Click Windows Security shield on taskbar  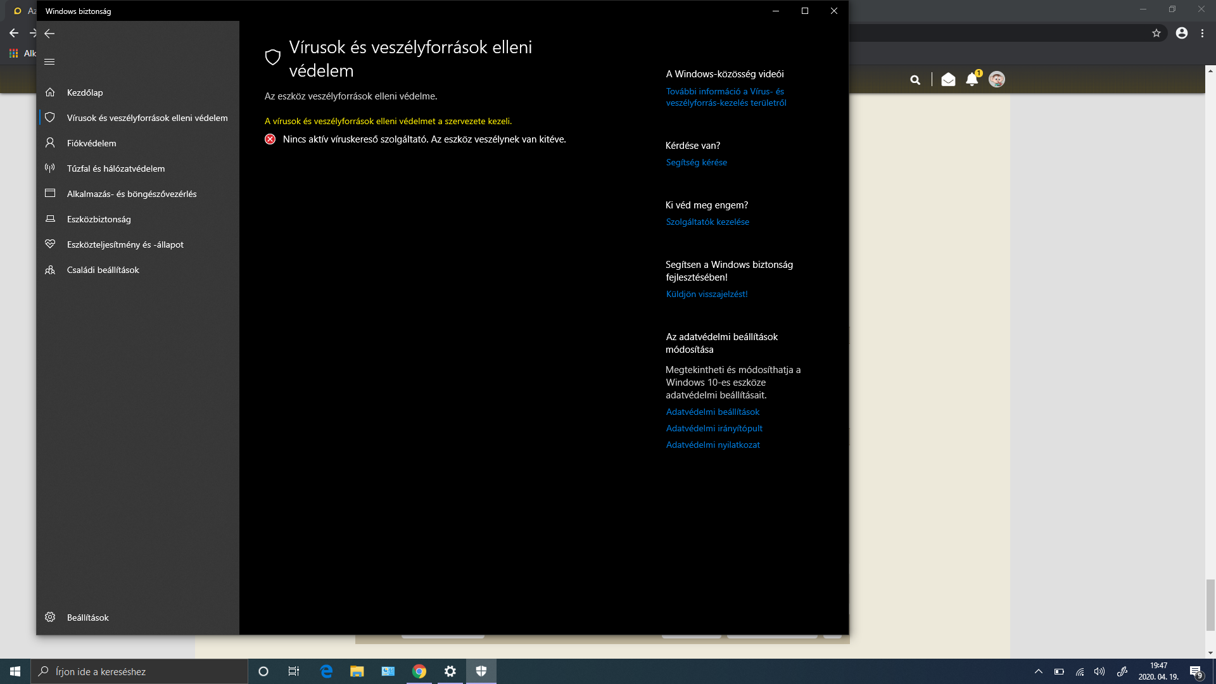[x=481, y=671]
